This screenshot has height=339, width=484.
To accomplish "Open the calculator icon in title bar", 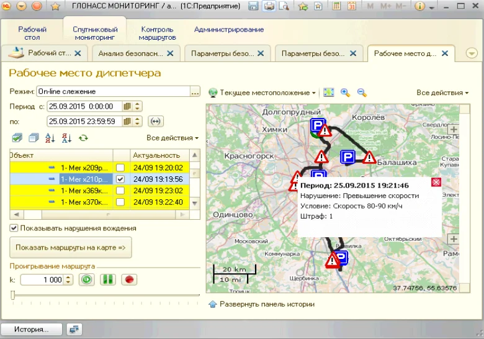I will 336,6.
